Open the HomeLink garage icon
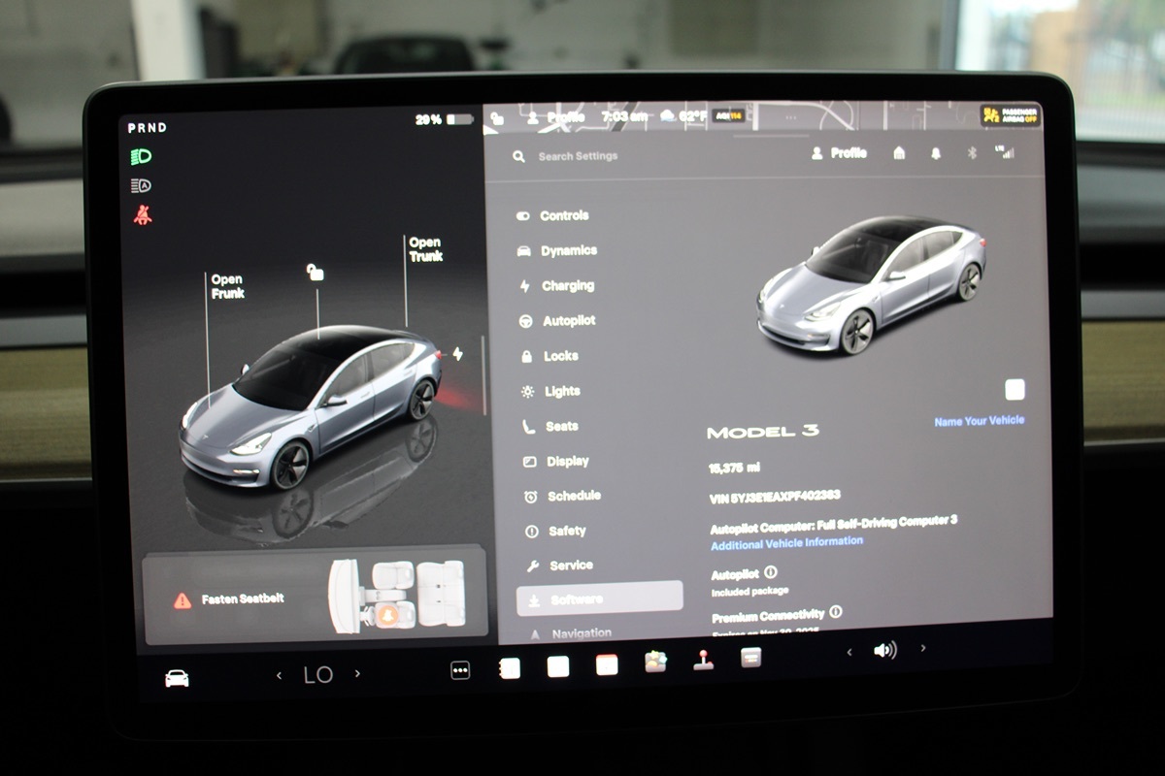This screenshot has height=776, width=1165. (899, 153)
